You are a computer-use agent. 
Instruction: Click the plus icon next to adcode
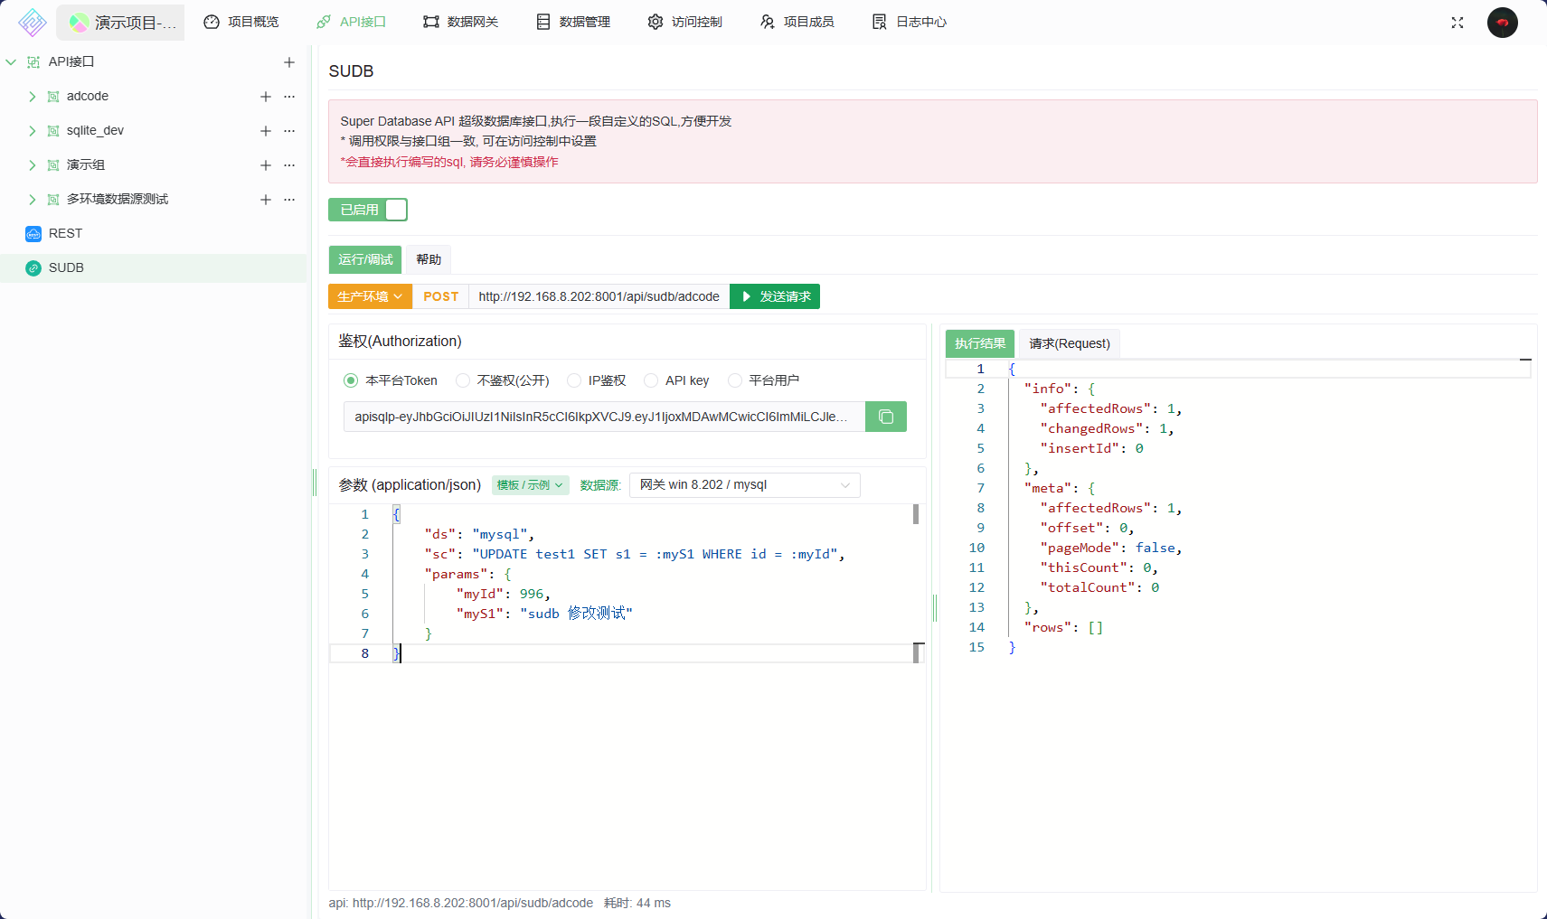[266, 97]
